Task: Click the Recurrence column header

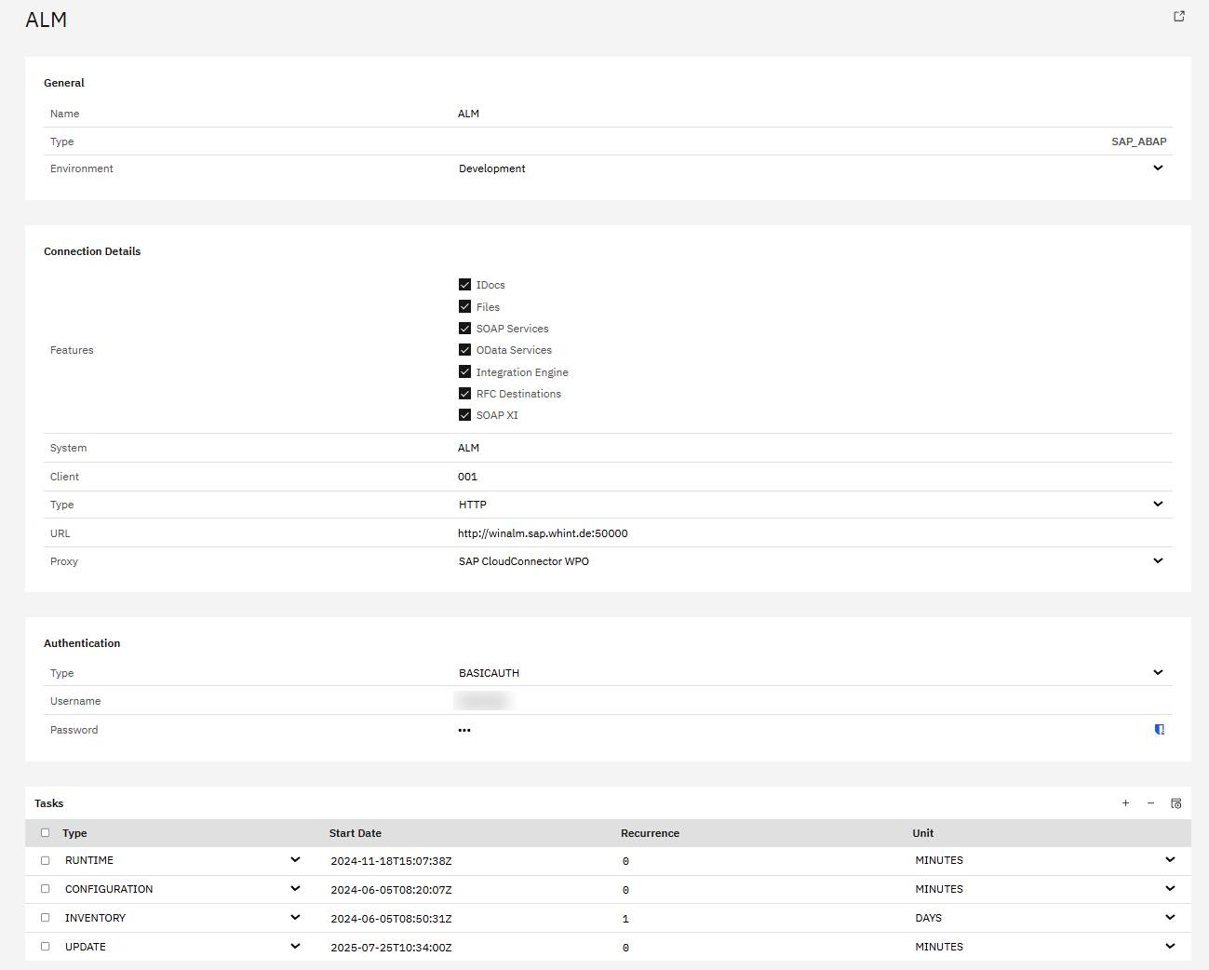Action: tap(650, 833)
